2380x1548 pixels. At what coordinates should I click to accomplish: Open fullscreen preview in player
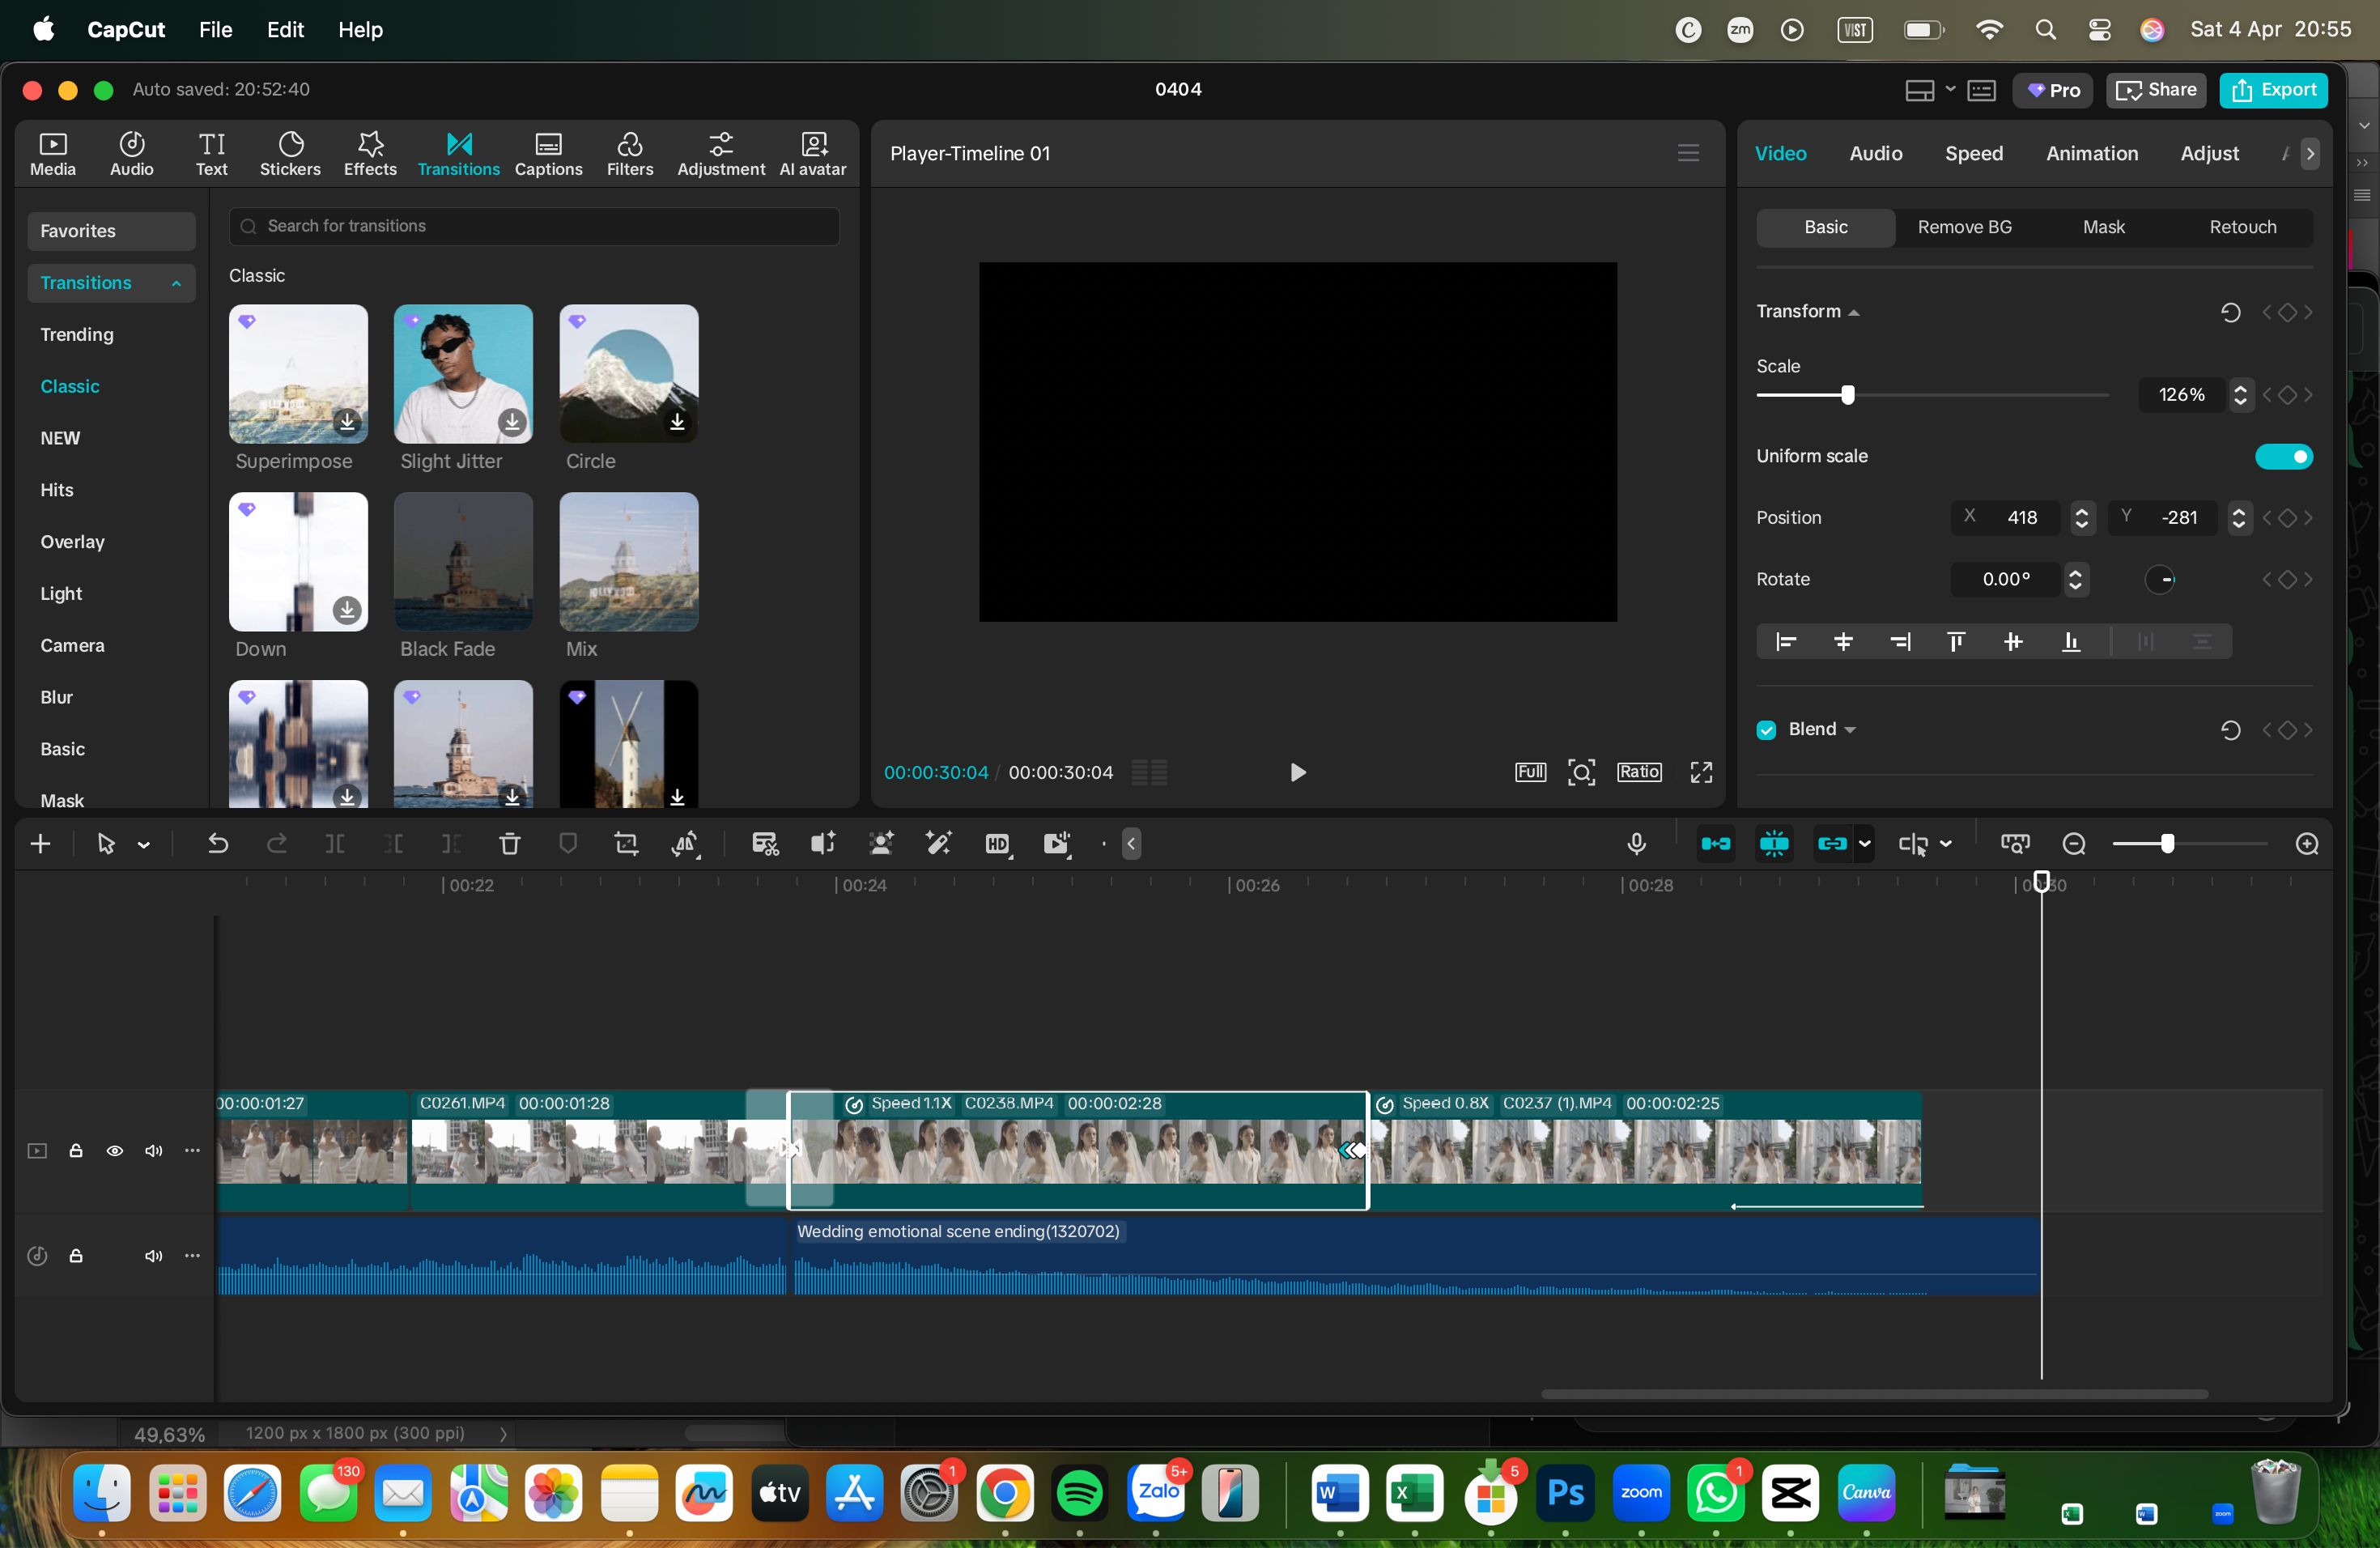click(x=1701, y=772)
